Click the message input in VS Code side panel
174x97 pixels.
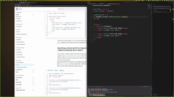click(162, 6)
